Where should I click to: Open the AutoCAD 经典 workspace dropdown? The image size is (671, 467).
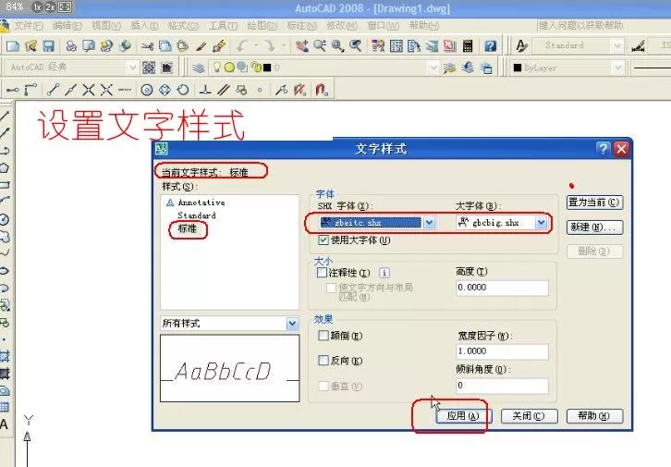[132, 68]
